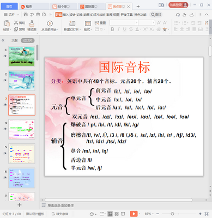The height and width of the screenshot is (218, 212).
Task: Click the Subscript X₂ icon
Action: click(152, 29)
